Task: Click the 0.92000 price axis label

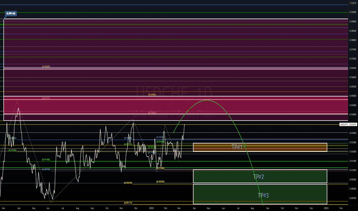Action: [x=353, y=152]
